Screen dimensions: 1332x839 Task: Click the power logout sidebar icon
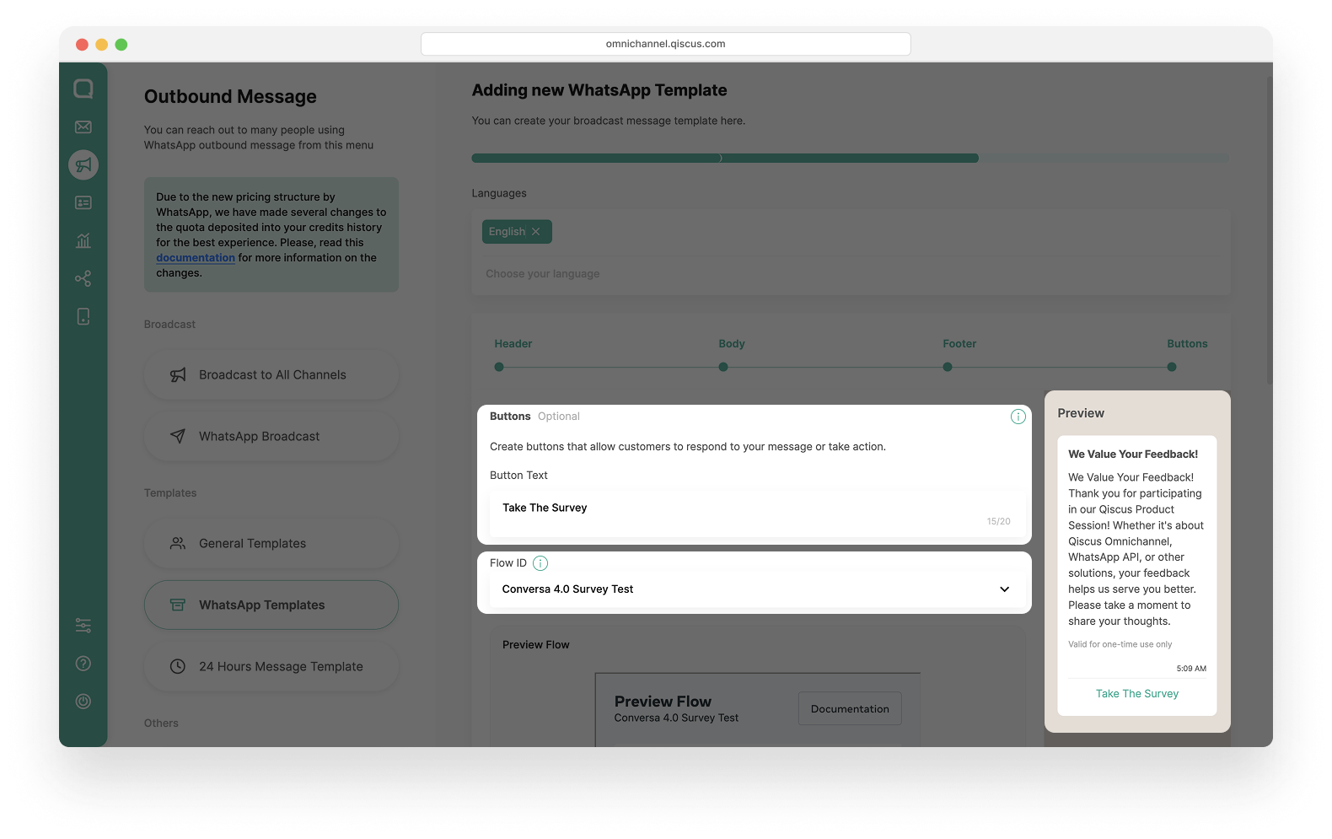(83, 702)
